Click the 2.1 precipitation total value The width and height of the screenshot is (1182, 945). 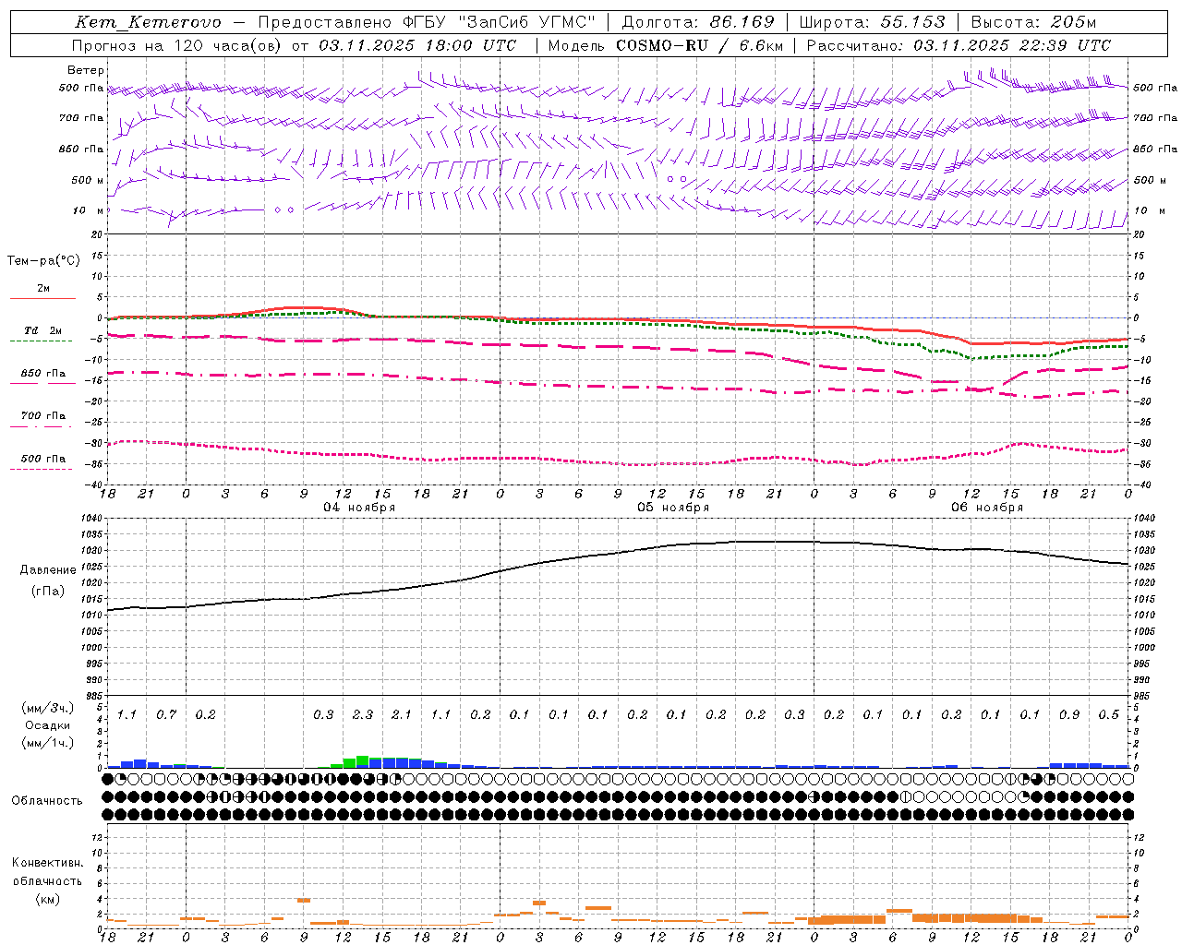[x=402, y=715]
